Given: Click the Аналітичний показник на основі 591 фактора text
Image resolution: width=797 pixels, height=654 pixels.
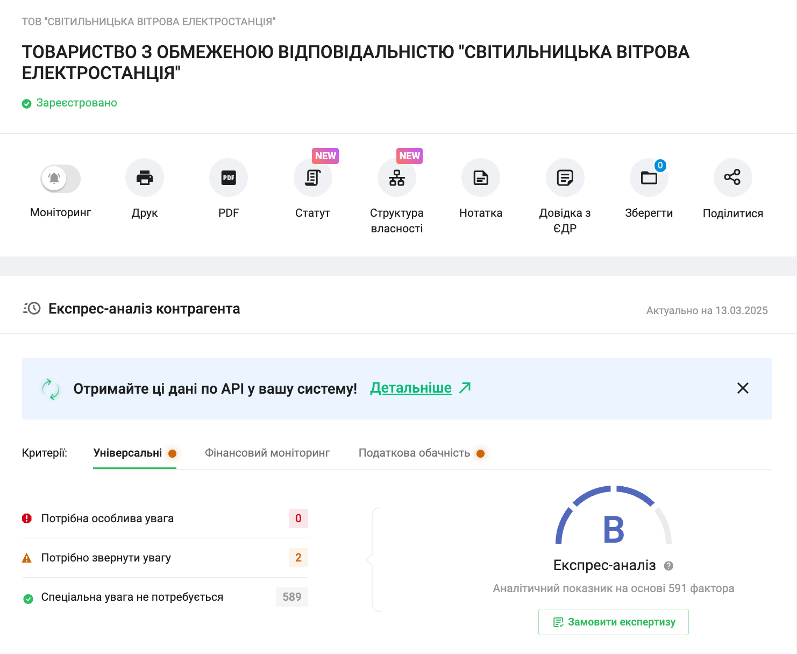Looking at the screenshot, I should [x=614, y=588].
